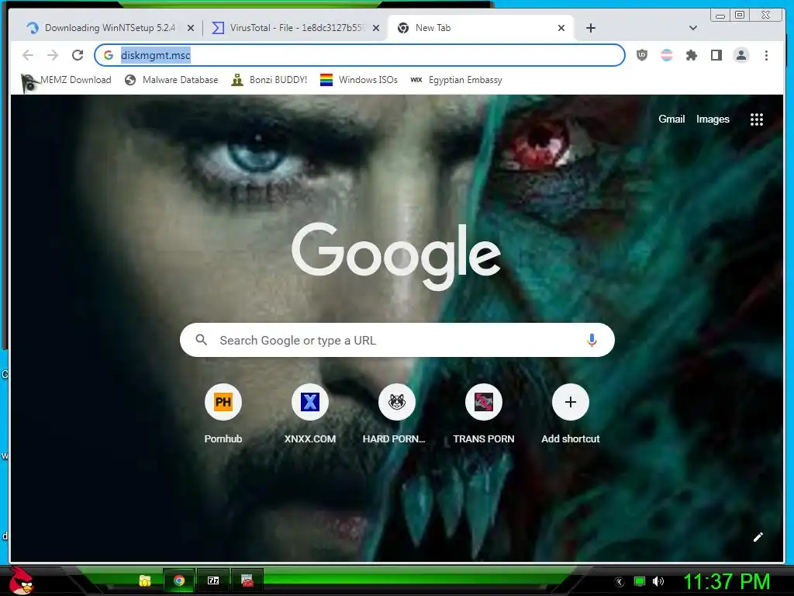Reload the current page

(78, 55)
